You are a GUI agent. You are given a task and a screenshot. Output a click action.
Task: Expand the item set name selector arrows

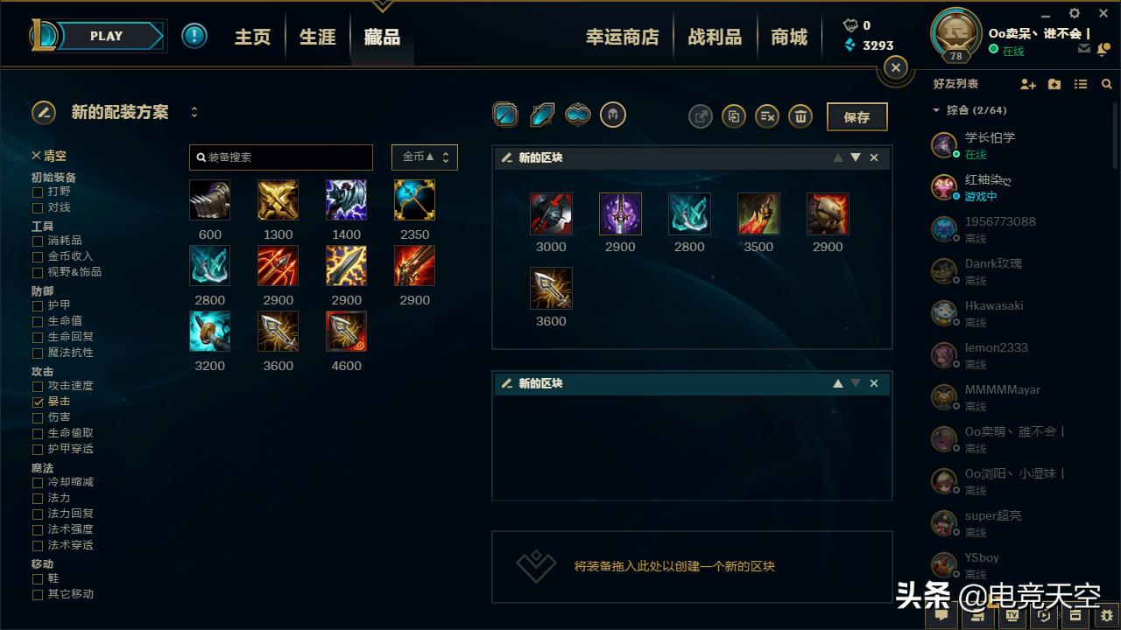[194, 112]
